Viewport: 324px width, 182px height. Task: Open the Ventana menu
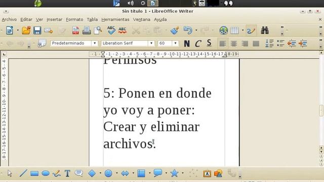tap(142, 19)
